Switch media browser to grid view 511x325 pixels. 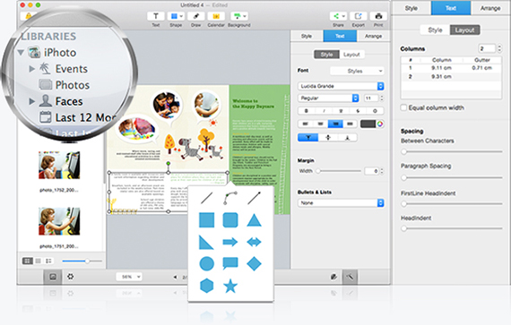tap(28, 261)
